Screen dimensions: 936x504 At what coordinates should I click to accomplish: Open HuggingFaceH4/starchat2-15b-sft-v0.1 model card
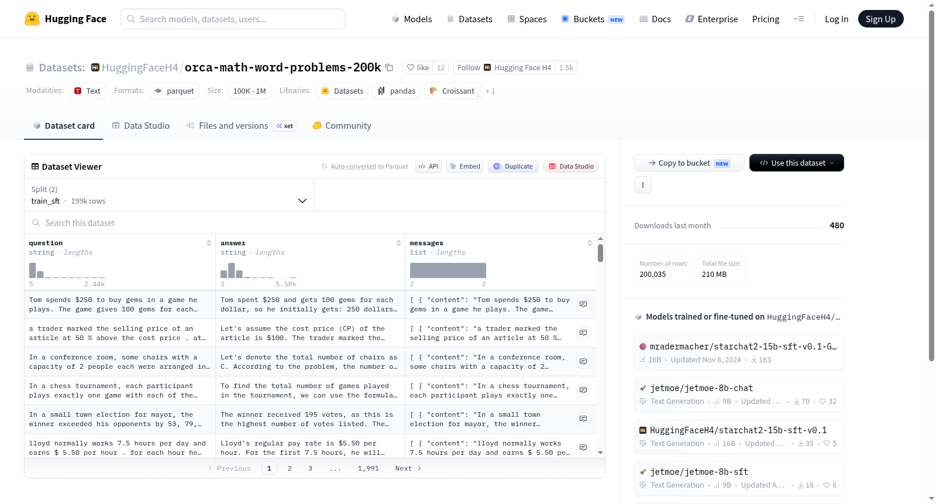pyautogui.click(x=739, y=436)
